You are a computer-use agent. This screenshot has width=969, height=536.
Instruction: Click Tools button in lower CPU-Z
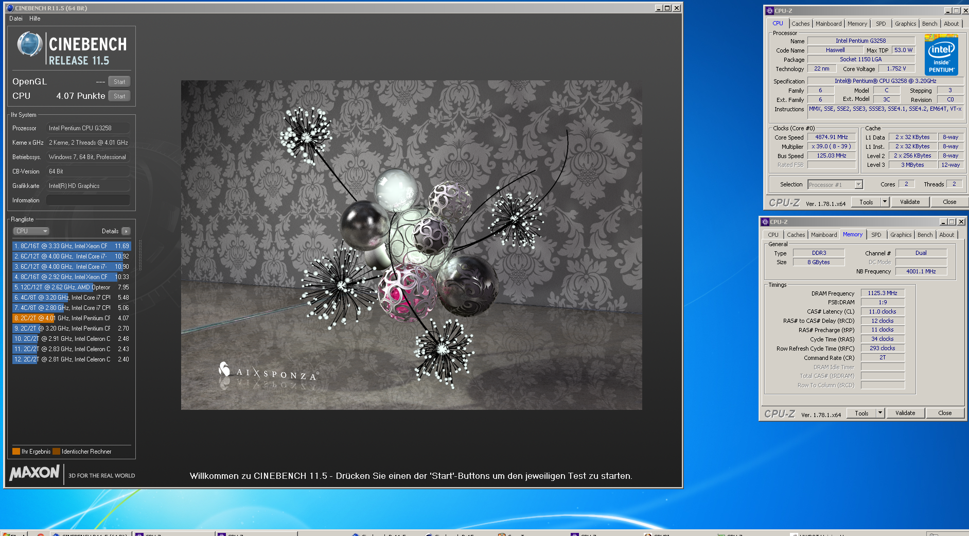click(861, 413)
